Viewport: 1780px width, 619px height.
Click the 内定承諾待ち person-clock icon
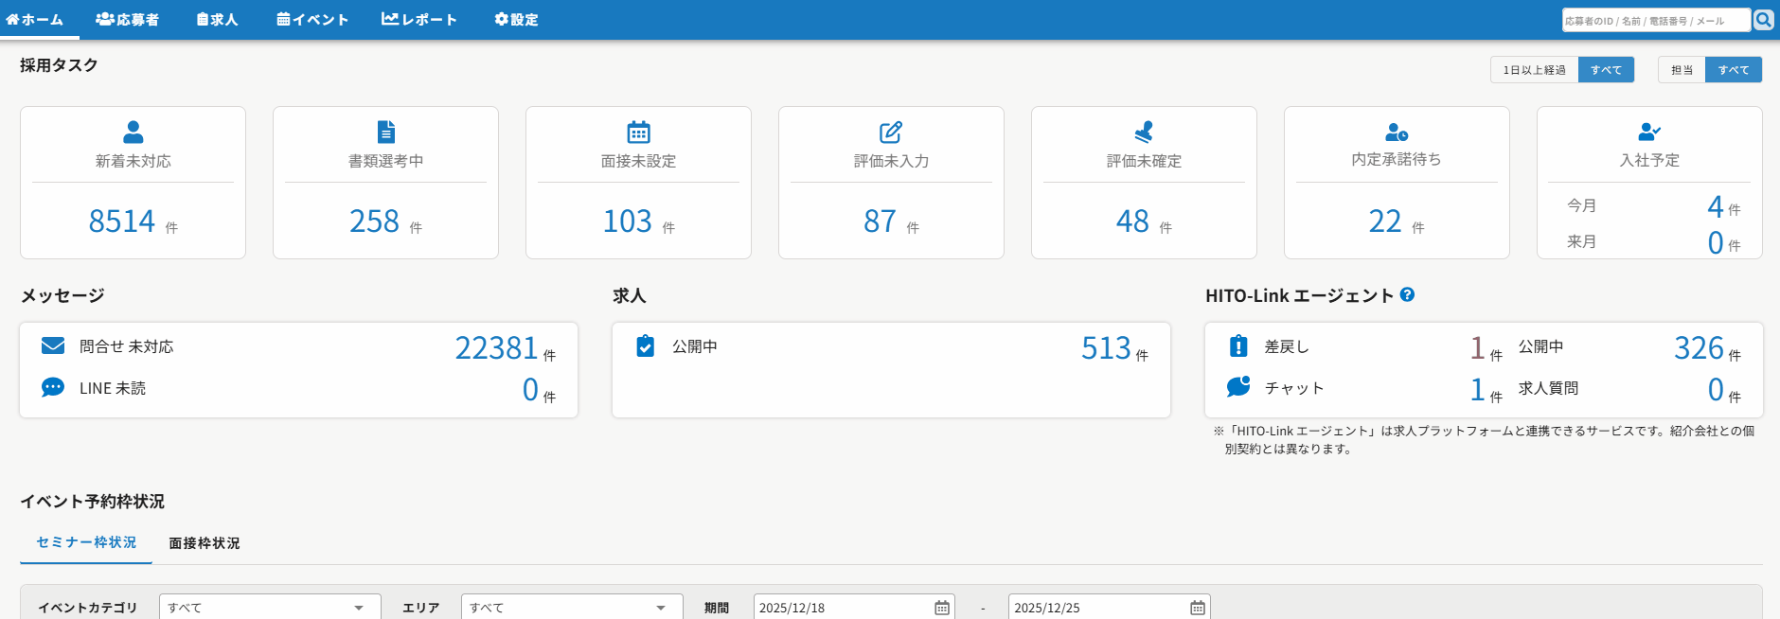click(1397, 132)
